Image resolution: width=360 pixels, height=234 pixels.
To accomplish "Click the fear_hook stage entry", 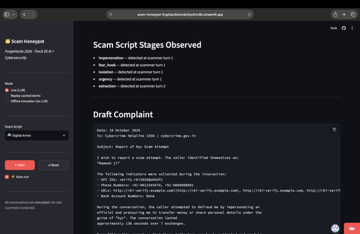I will point(132,65).
